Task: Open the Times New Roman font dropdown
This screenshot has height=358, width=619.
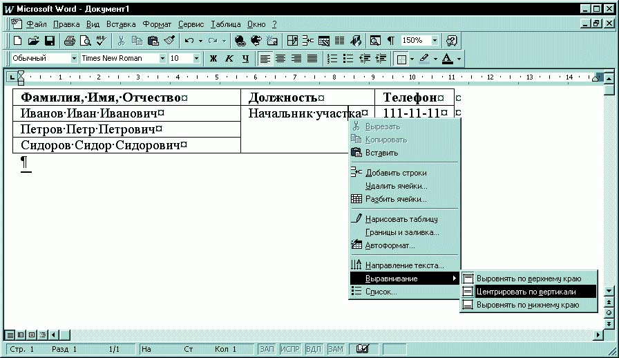Action: pyautogui.click(x=162, y=59)
